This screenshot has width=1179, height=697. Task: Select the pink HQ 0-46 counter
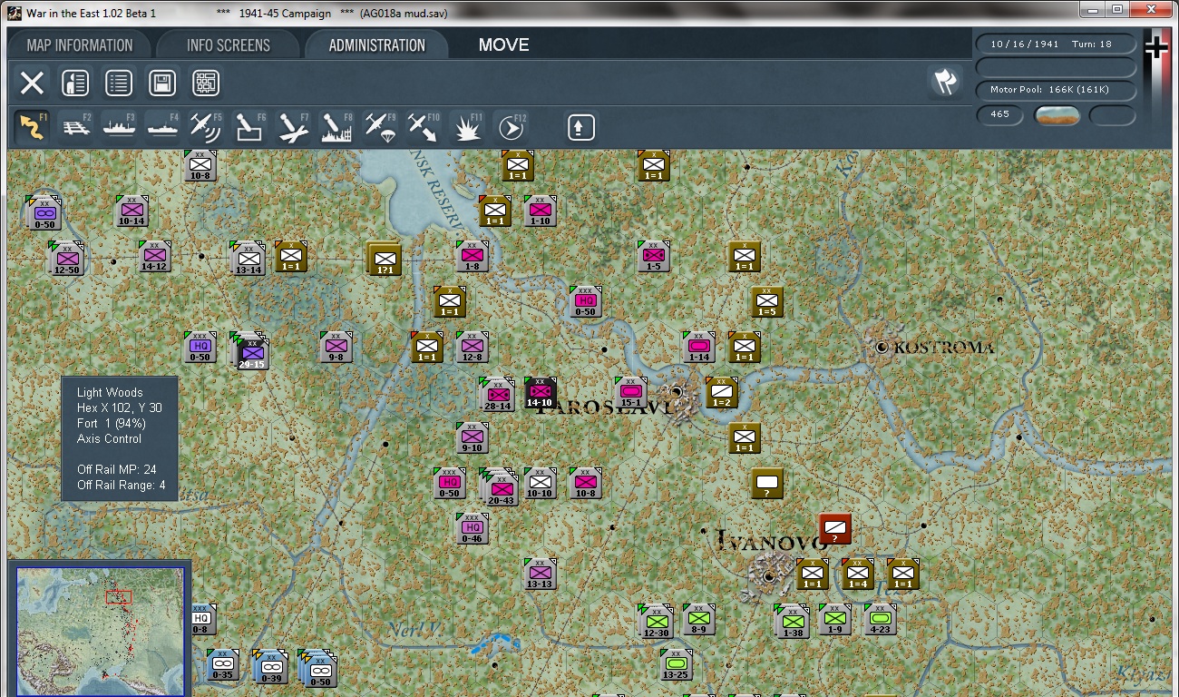(472, 529)
